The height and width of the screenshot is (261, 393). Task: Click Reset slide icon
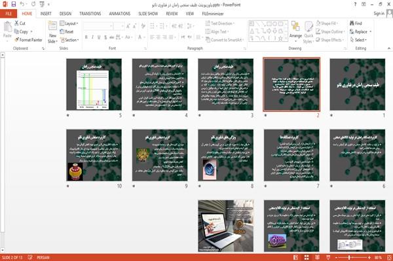click(x=62, y=31)
